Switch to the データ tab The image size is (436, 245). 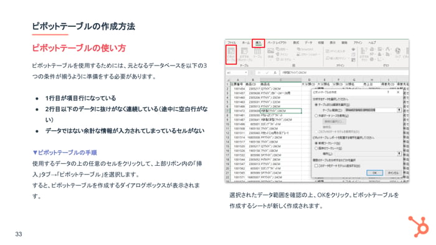coord(308,42)
